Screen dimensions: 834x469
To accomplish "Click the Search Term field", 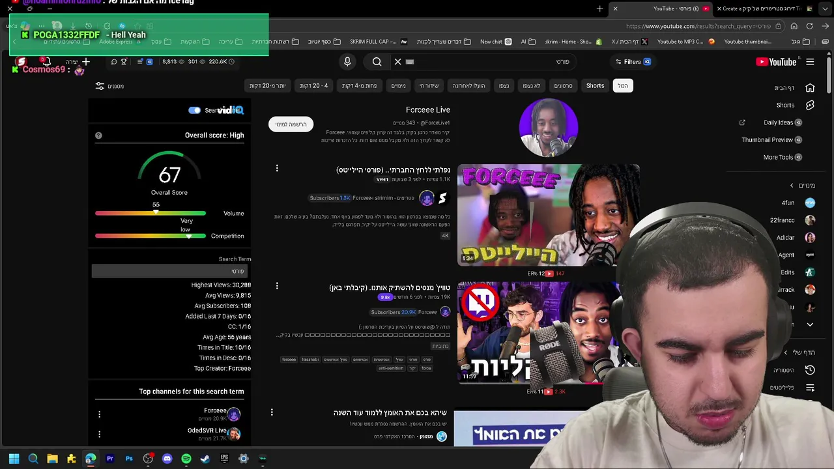I will [x=169, y=271].
